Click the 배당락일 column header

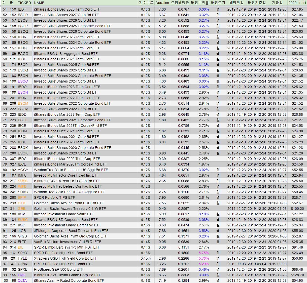click(x=236, y=3)
